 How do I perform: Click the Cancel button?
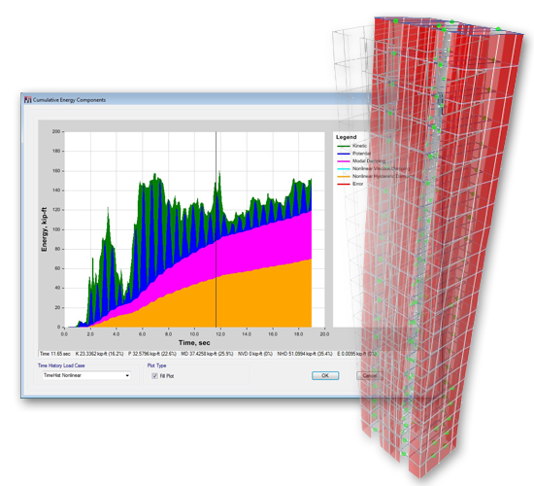tap(369, 375)
